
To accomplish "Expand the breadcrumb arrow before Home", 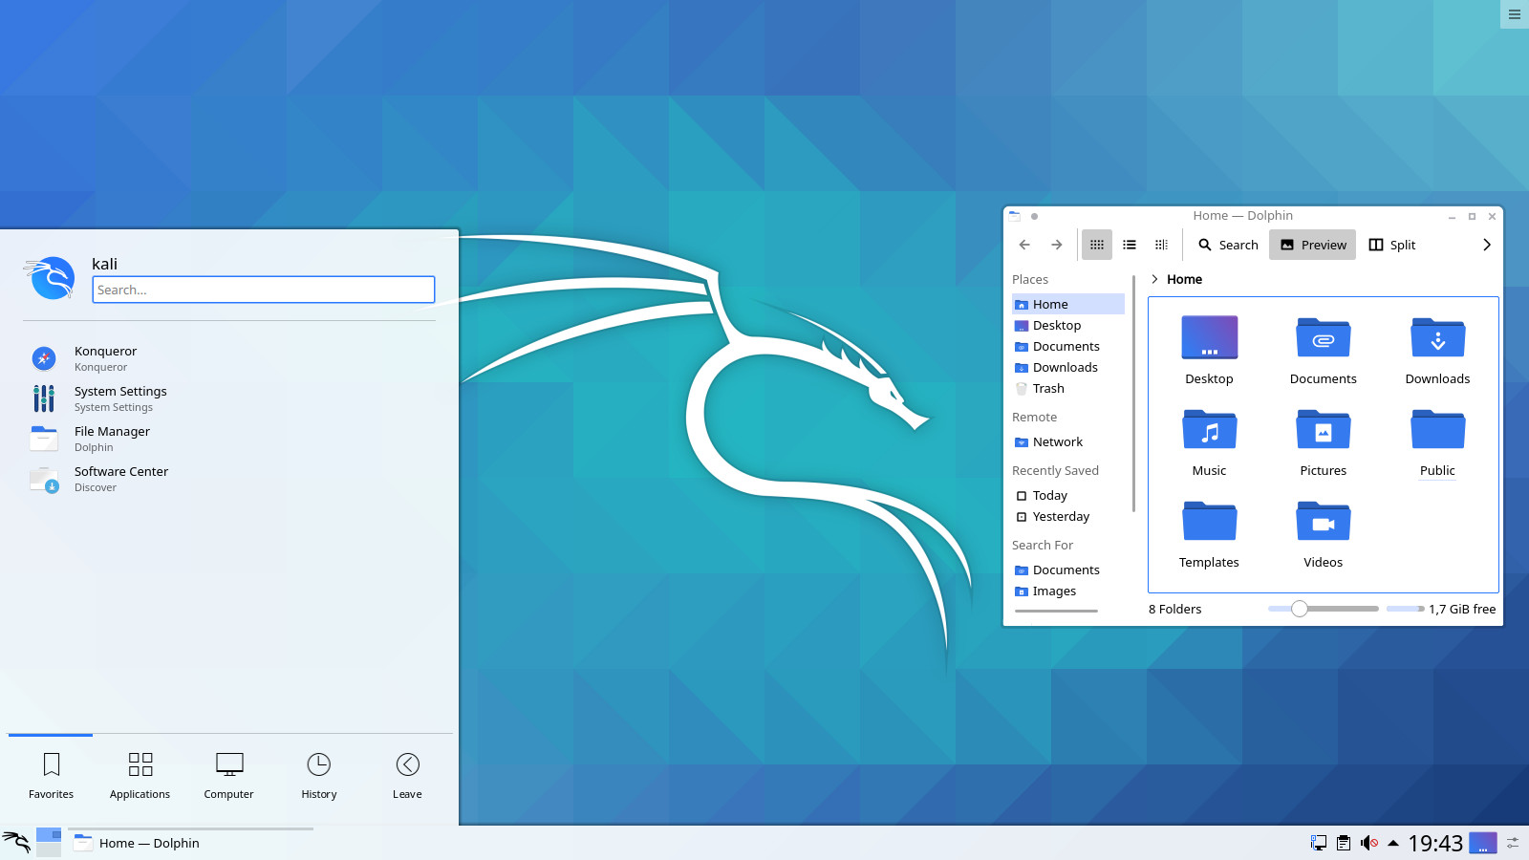I will click(x=1154, y=279).
